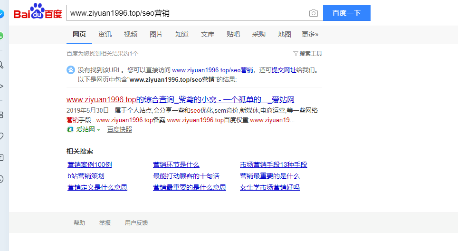
Task: Expand the 爱站网 dropdown arrow
Action: point(99,130)
